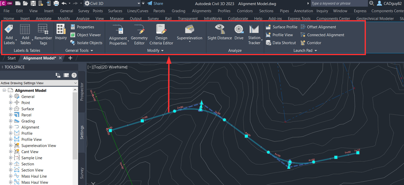The image size is (404, 185).
Task: Expand the Alignment tree node
Action: [x=10, y=127]
